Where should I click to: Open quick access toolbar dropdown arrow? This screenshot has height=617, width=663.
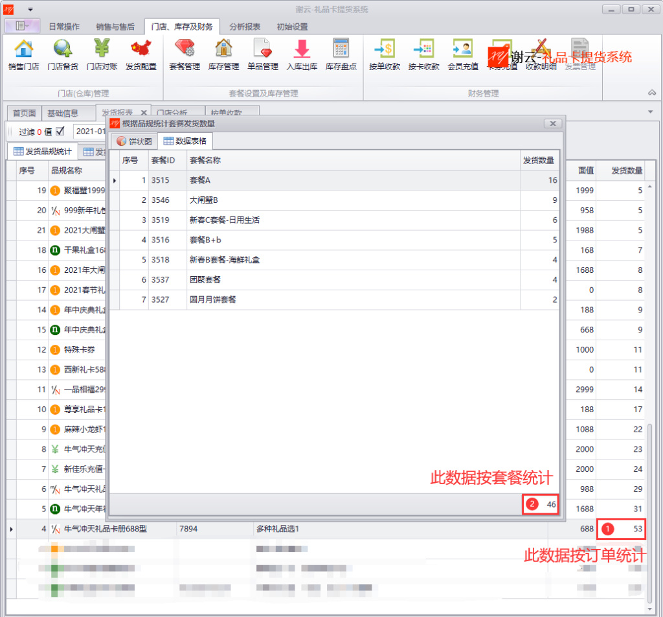click(30, 9)
